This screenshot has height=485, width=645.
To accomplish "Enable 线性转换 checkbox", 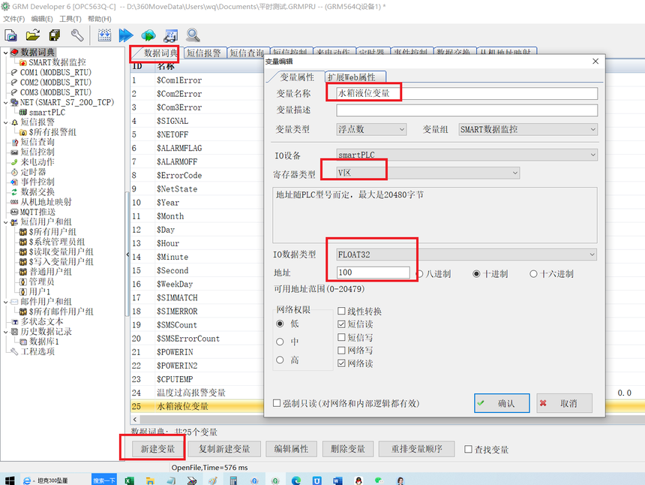I will pos(341,311).
